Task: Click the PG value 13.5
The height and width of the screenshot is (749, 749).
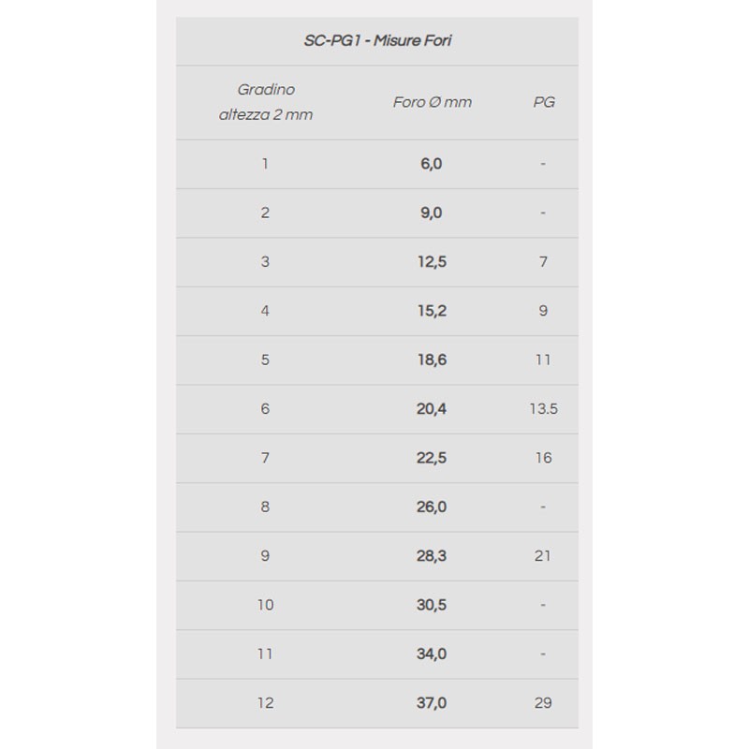Action: point(543,409)
